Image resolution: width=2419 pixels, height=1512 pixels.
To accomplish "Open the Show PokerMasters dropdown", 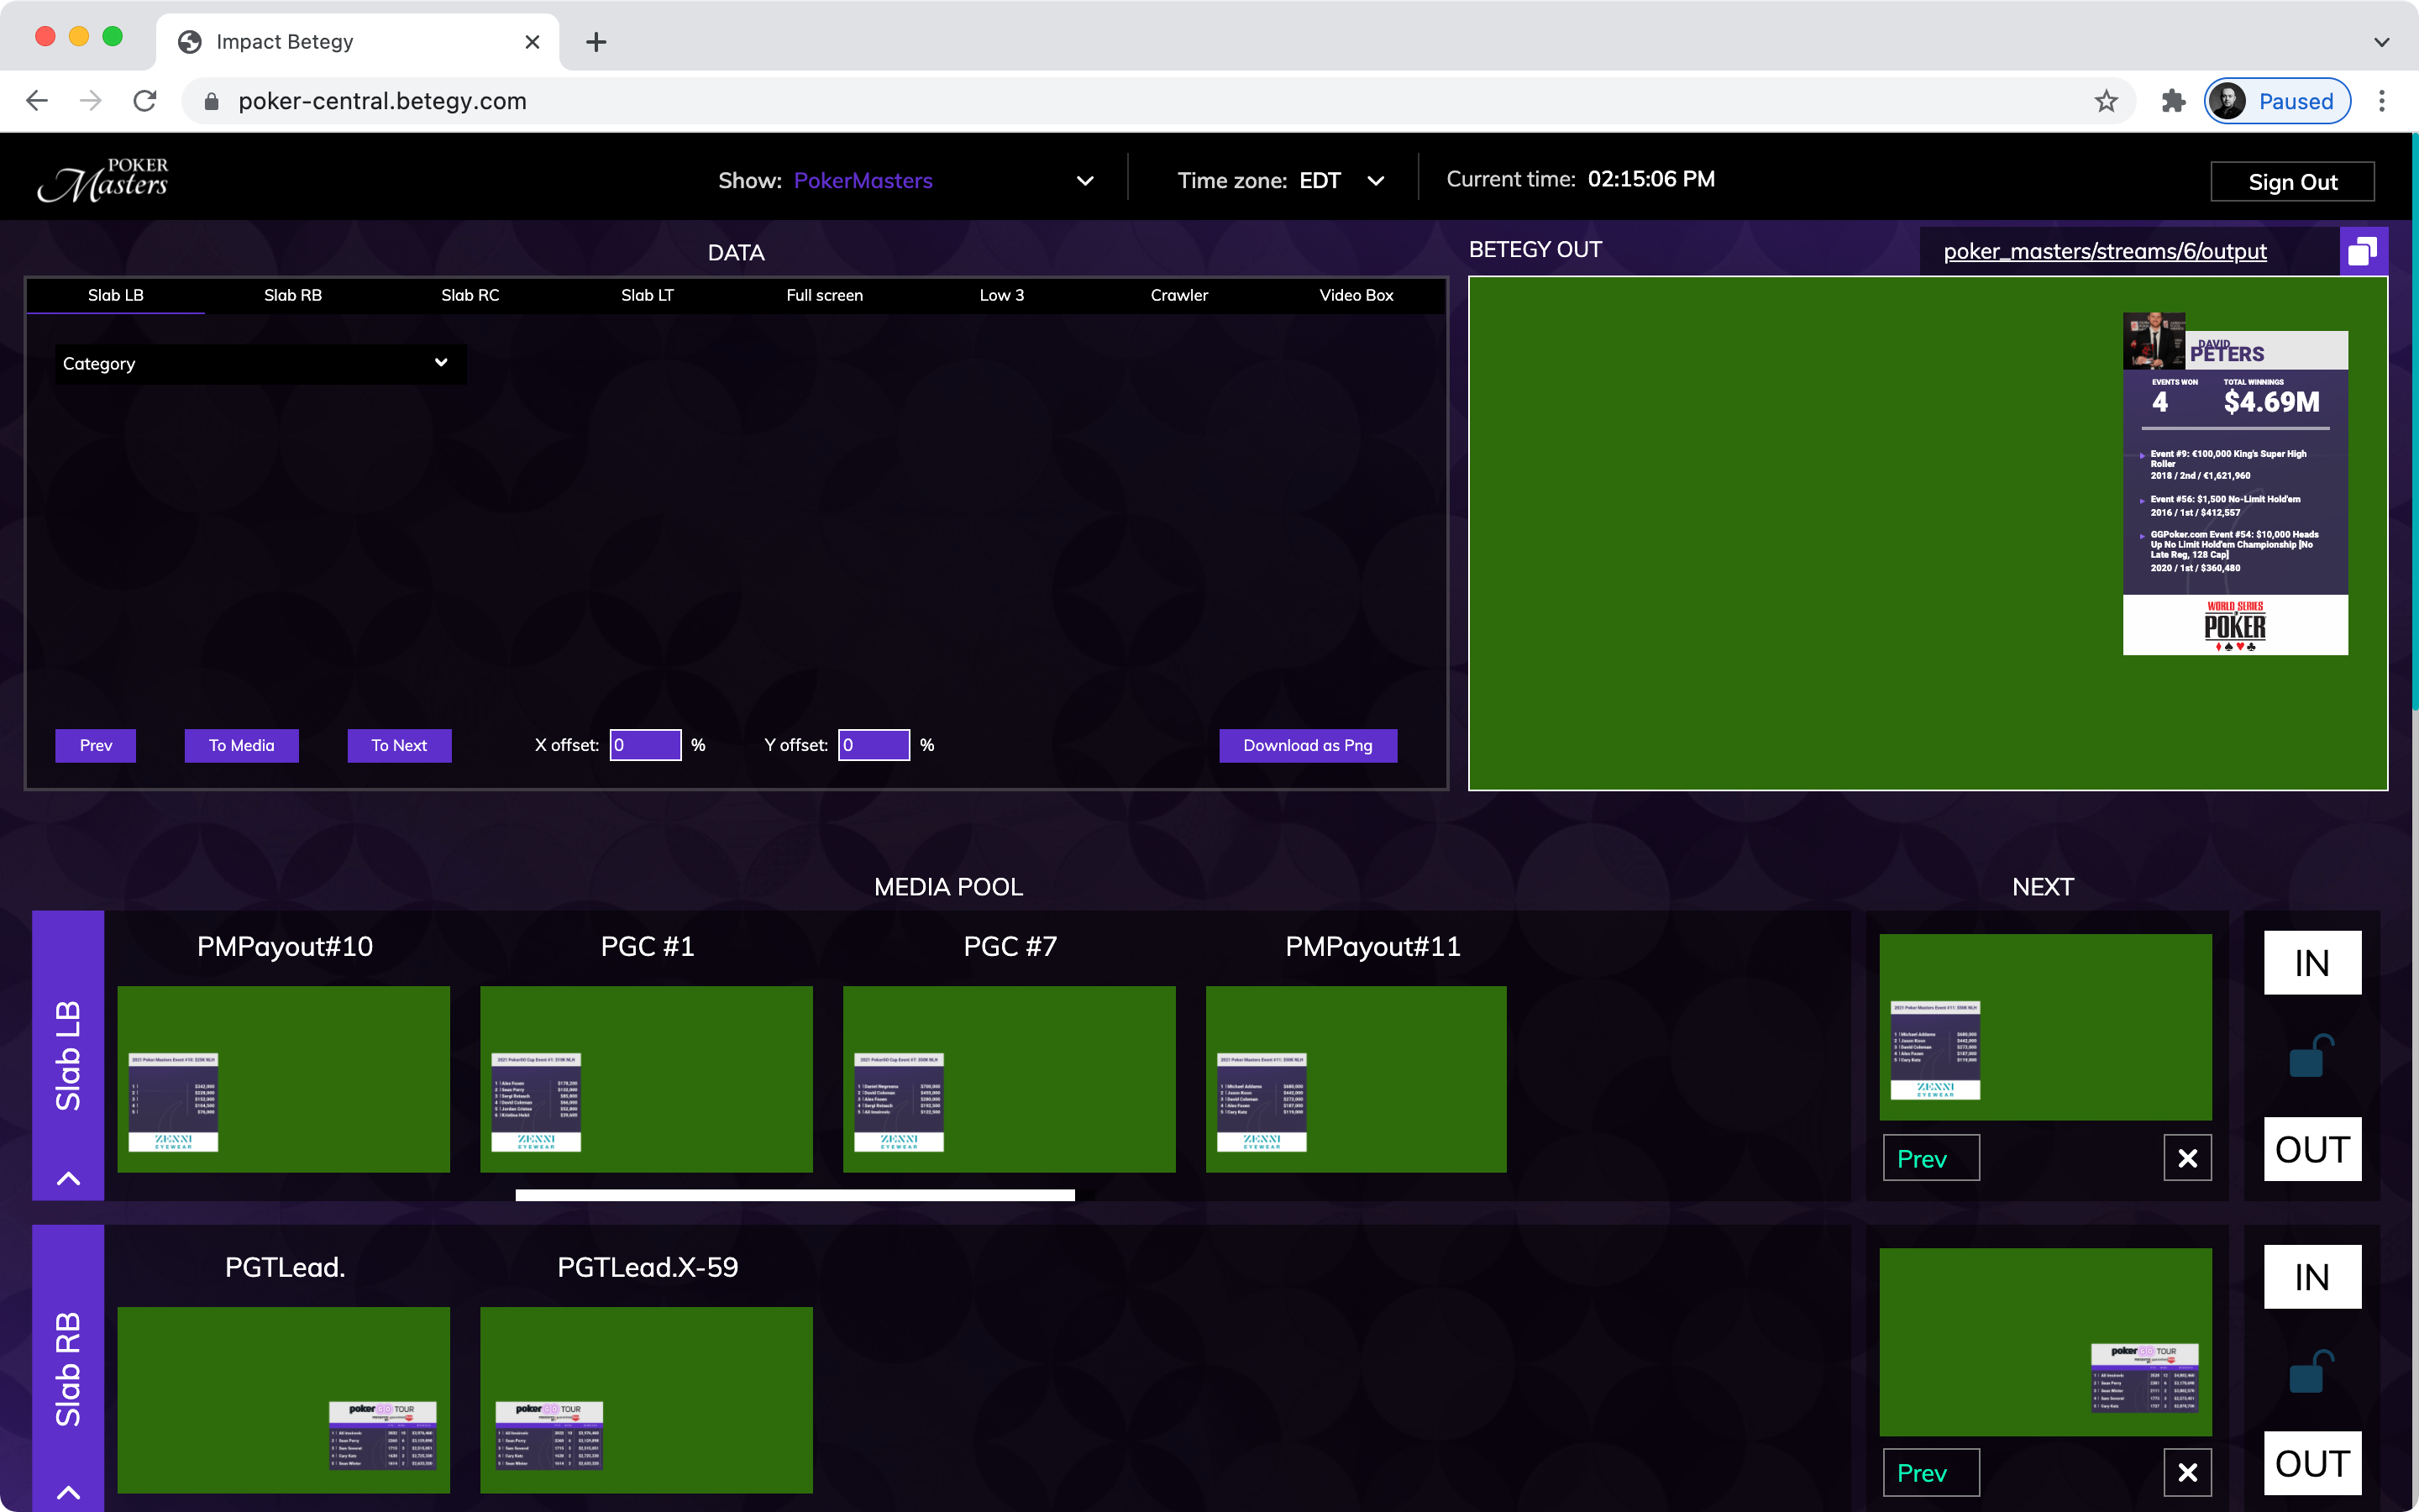I will coord(1085,181).
